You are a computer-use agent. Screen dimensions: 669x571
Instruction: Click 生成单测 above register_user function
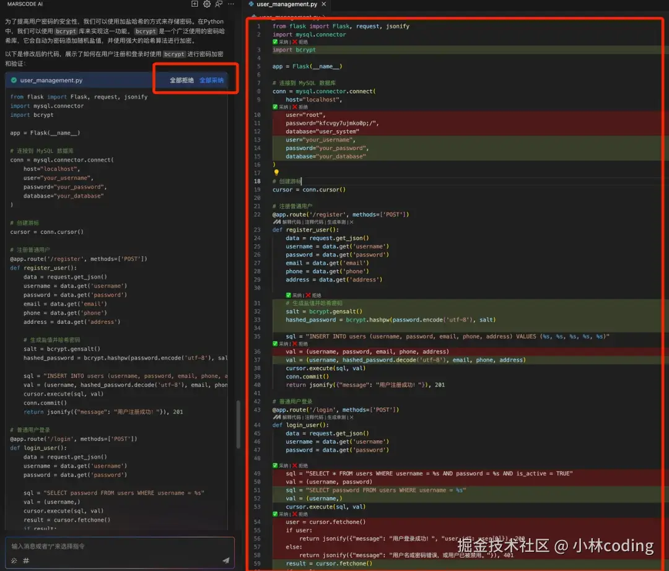coord(336,222)
